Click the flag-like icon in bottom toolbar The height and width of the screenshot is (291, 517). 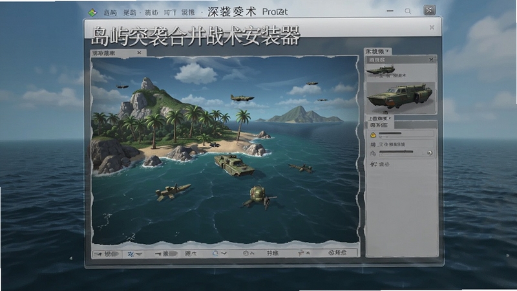click(301, 253)
